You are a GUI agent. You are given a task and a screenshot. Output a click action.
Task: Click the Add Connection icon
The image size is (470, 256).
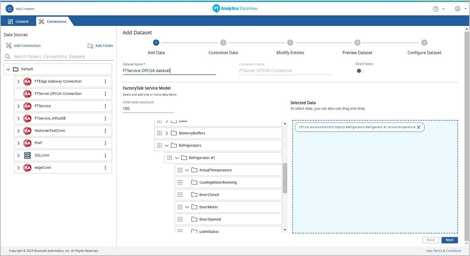(9, 46)
